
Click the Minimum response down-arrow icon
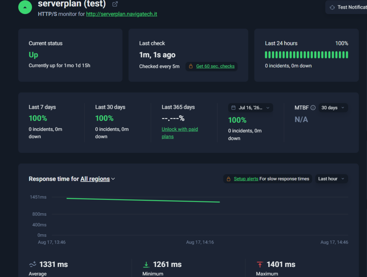[x=146, y=264]
